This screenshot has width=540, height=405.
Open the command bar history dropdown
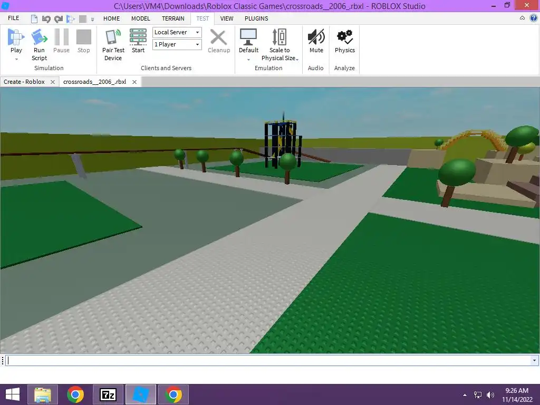[x=534, y=361]
